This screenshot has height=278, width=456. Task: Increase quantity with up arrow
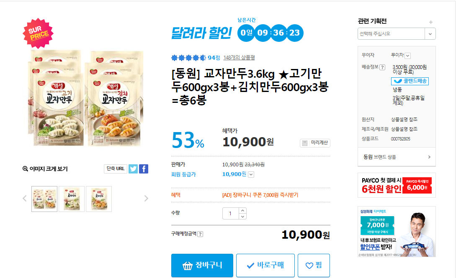click(x=242, y=211)
